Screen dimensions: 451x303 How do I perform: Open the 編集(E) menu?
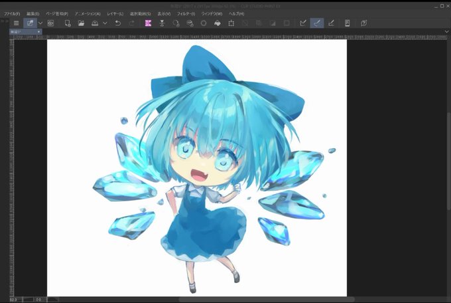coord(32,13)
